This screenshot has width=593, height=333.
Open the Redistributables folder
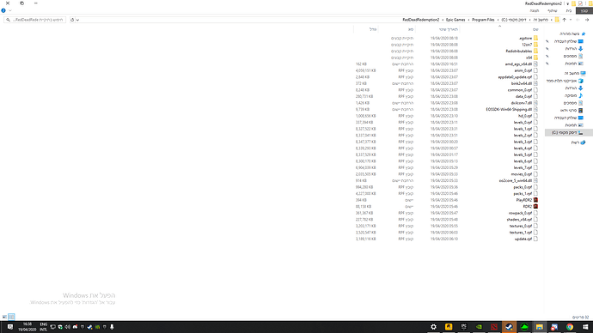click(522, 51)
